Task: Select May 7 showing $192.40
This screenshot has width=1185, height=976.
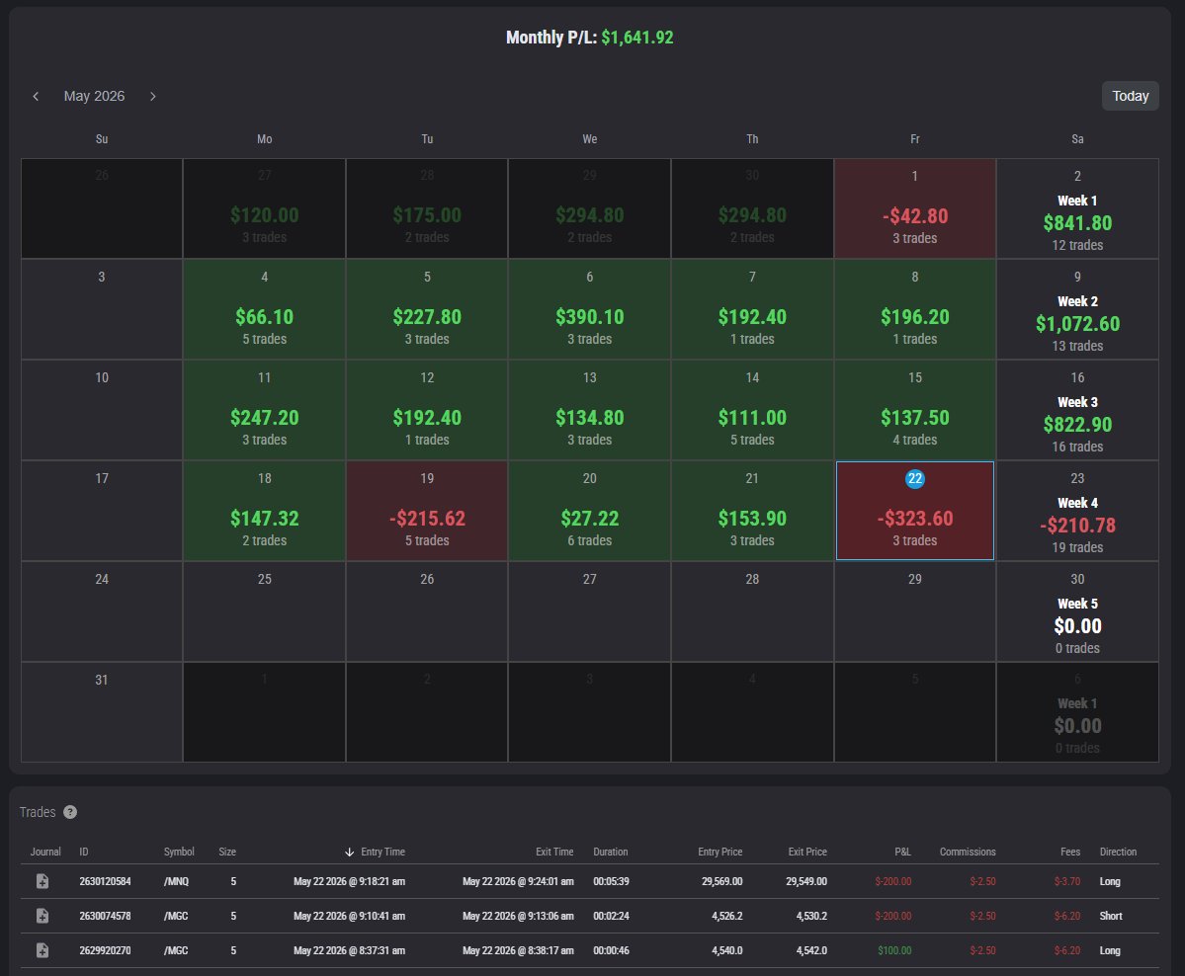Action: tap(752, 309)
